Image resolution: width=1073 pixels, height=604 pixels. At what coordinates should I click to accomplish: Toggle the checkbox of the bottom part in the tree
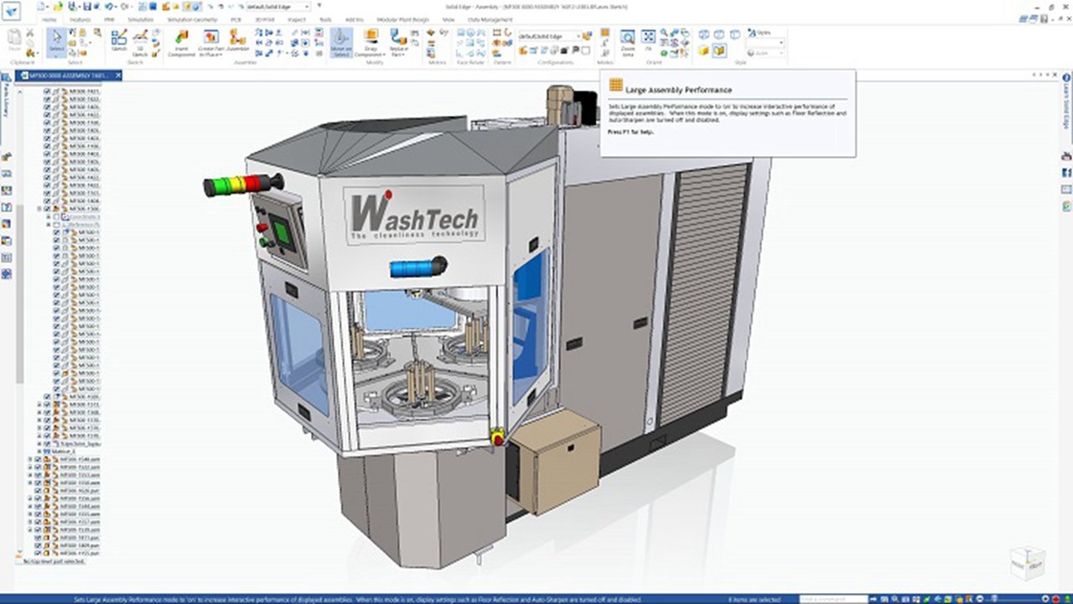pos(37,554)
